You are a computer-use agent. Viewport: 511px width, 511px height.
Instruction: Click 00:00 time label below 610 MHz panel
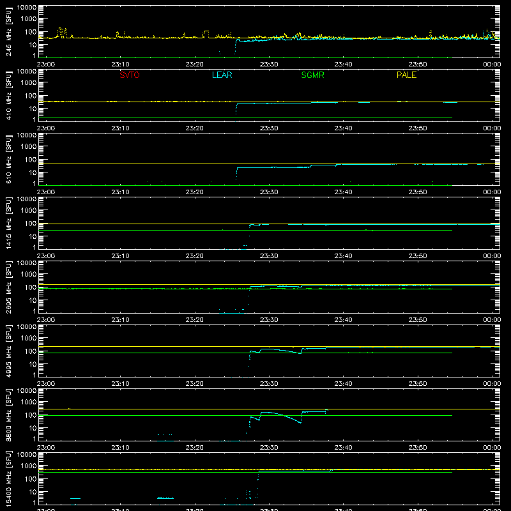(492, 192)
